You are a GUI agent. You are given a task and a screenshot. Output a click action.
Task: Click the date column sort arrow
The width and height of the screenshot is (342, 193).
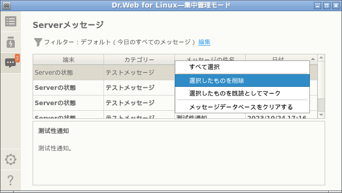coord(313,59)
